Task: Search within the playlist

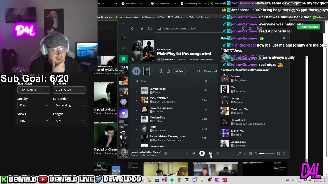Action: pyautogui.click(x=199, y=71)
